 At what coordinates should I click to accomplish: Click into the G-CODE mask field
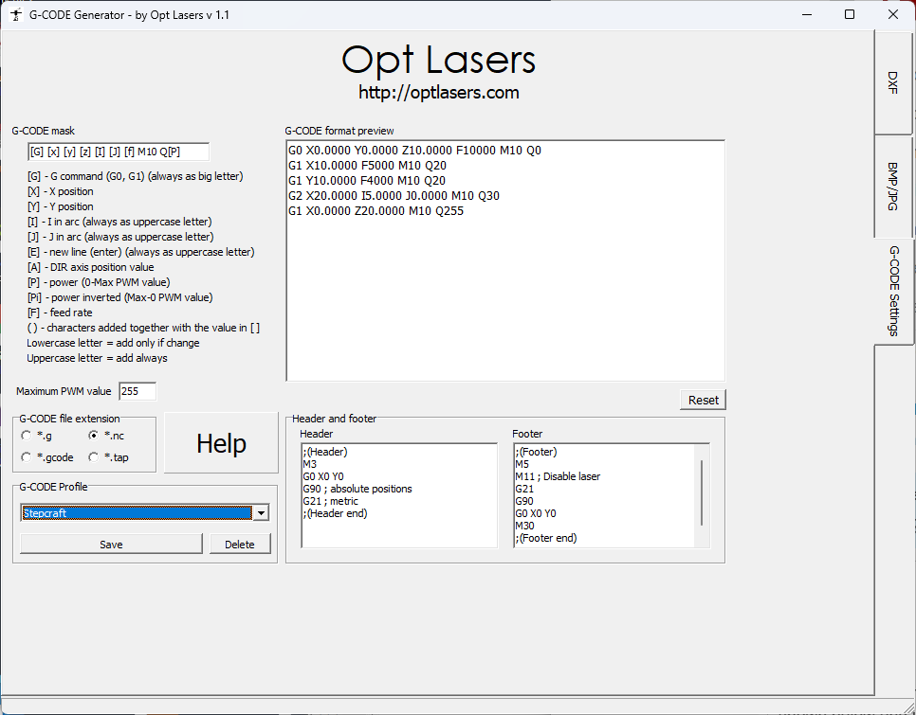118,152
